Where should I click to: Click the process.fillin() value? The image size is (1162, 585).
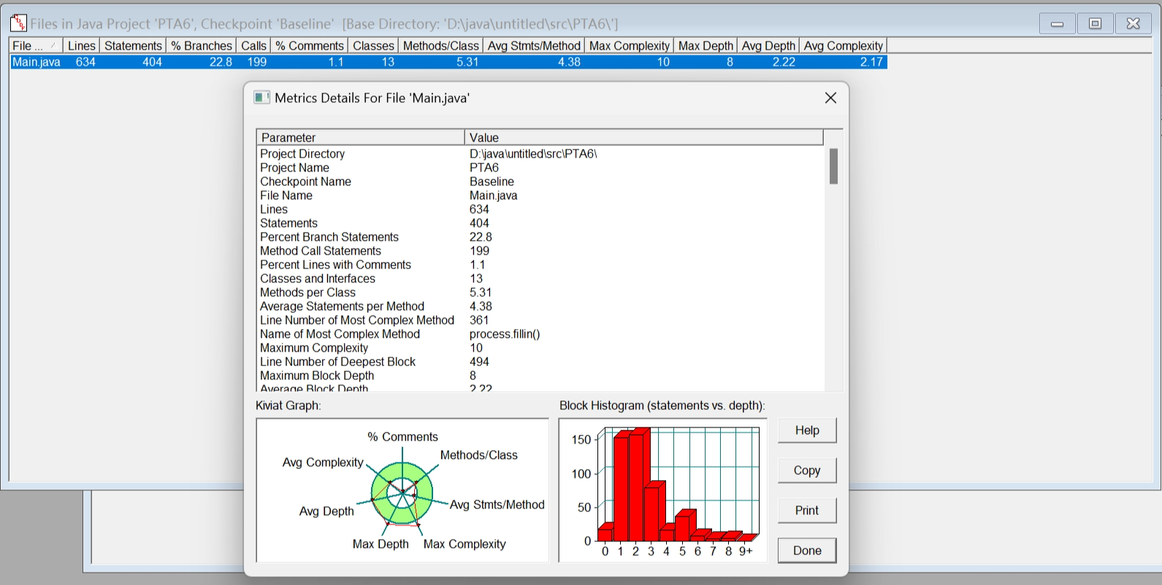tap(505, 334)
